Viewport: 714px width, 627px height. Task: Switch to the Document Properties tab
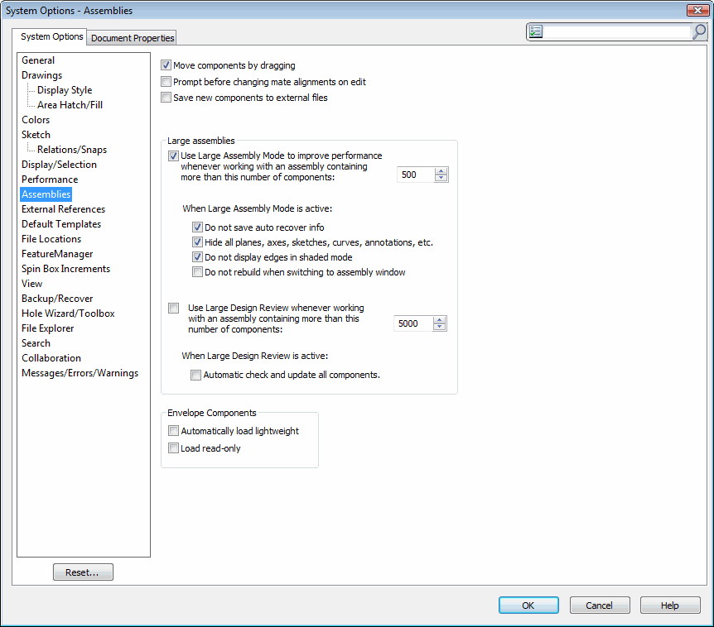pos(133,38)
